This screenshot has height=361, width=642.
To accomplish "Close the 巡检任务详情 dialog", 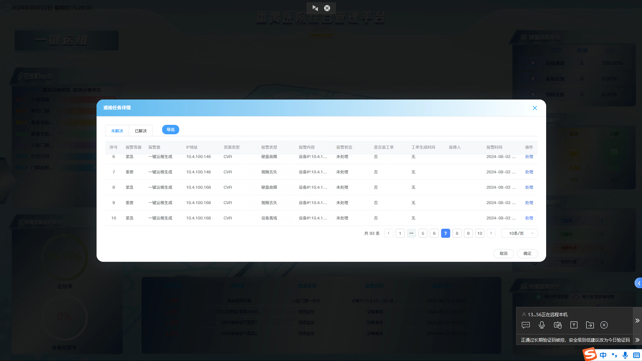I will click(535, 108).
